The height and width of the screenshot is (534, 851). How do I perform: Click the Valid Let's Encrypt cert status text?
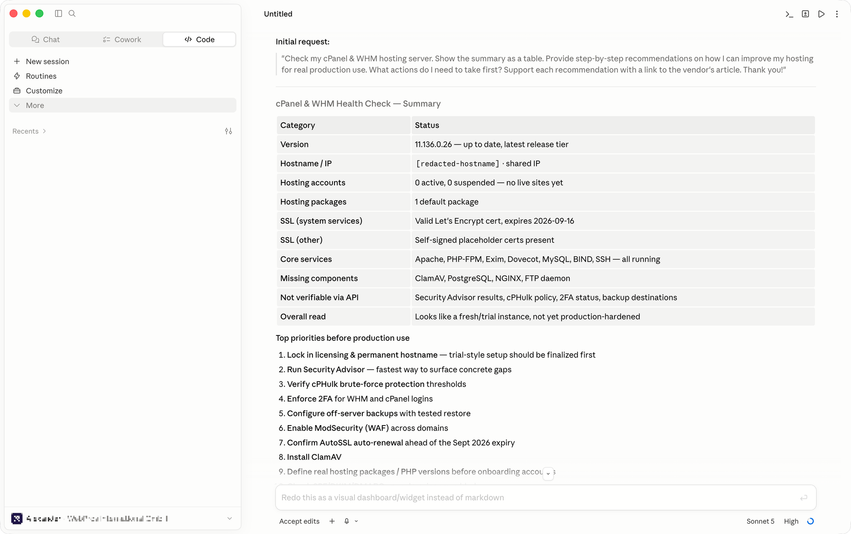[494, 221]
